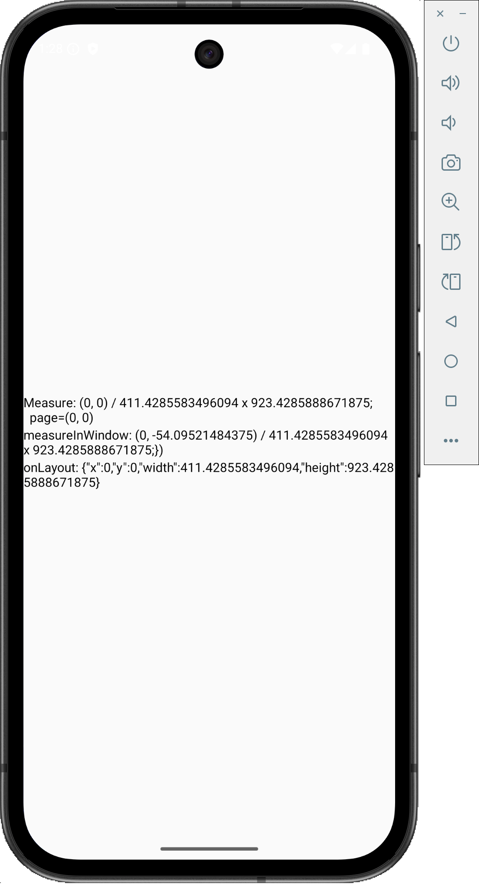Tap the battery status bar icon
Image resolution: width=479 pixels, height=884 pixels.
pos(366,48)
